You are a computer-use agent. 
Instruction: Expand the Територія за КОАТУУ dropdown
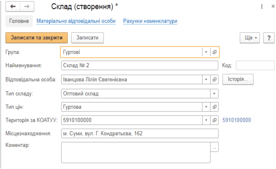tap(206, 120)
